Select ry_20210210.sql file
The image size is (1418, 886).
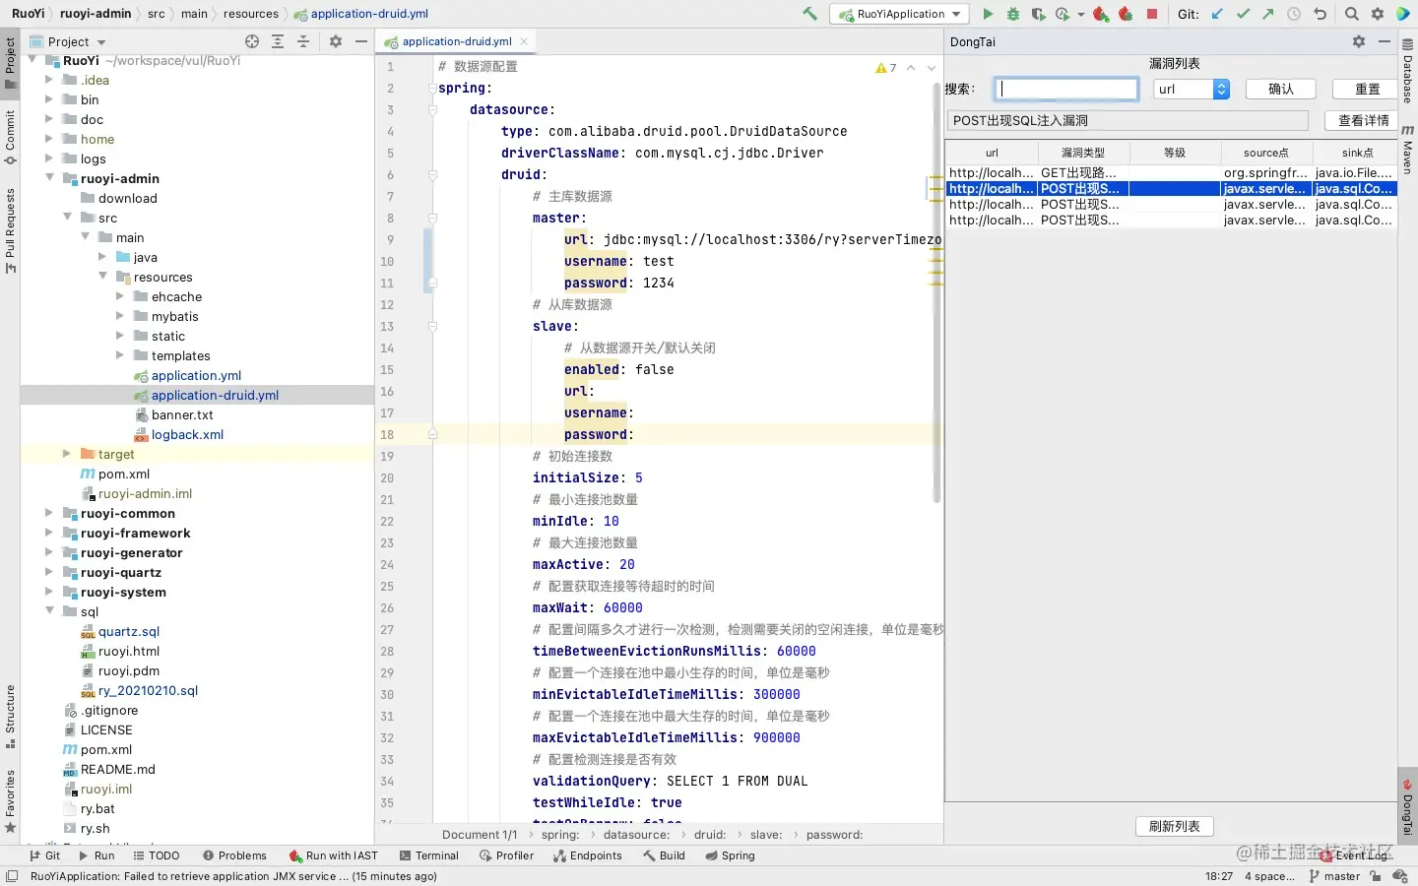(x=148, y=690)
